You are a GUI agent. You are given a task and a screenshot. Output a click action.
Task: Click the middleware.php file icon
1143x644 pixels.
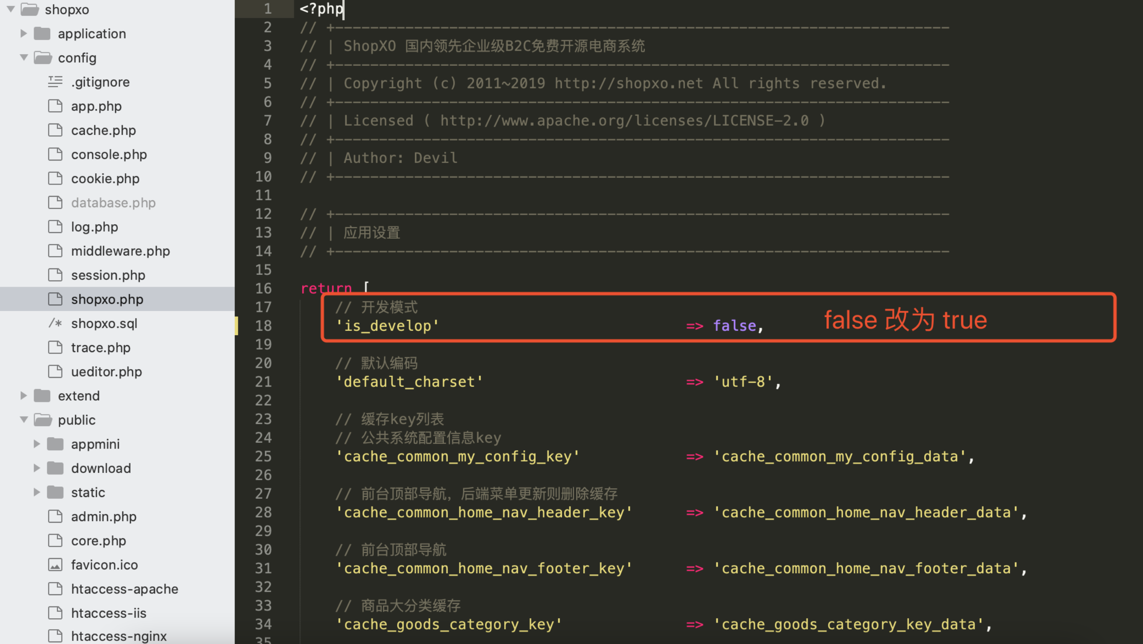click(55, 250)
